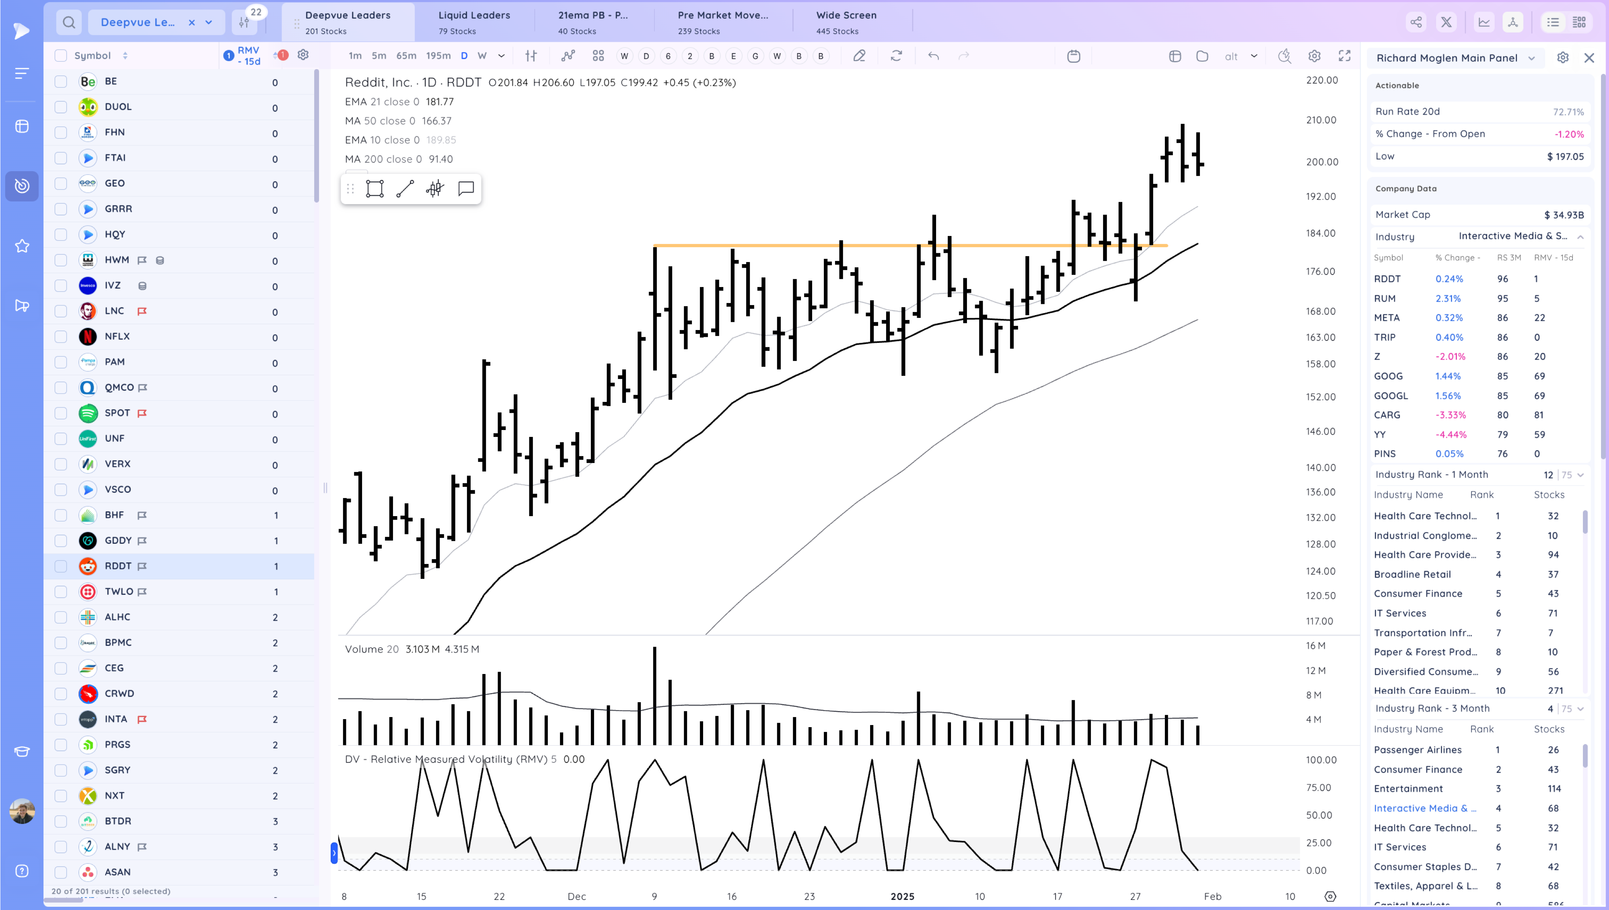The image size is (1609, 910).
Task: Select the trend line drawing tool
Action: 405,189
